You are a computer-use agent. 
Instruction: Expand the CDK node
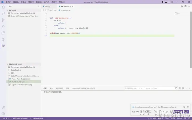pos(9,73)
